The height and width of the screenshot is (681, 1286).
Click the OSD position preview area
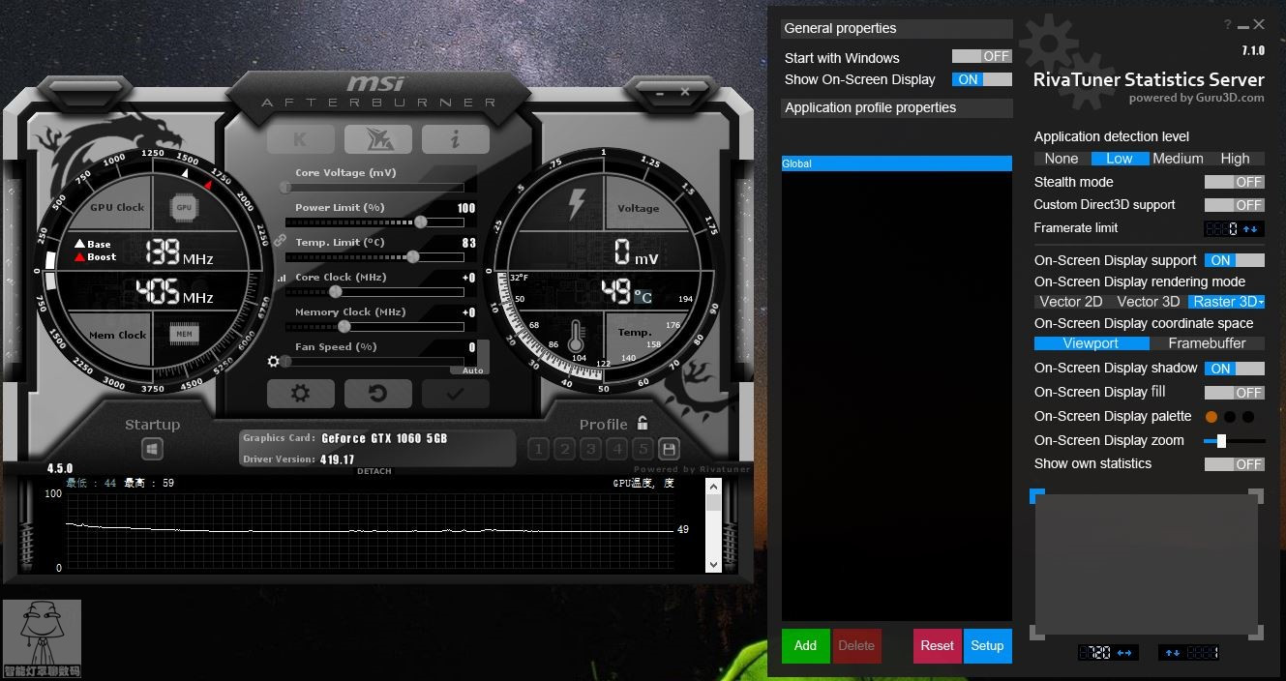tap(1147, 565)
